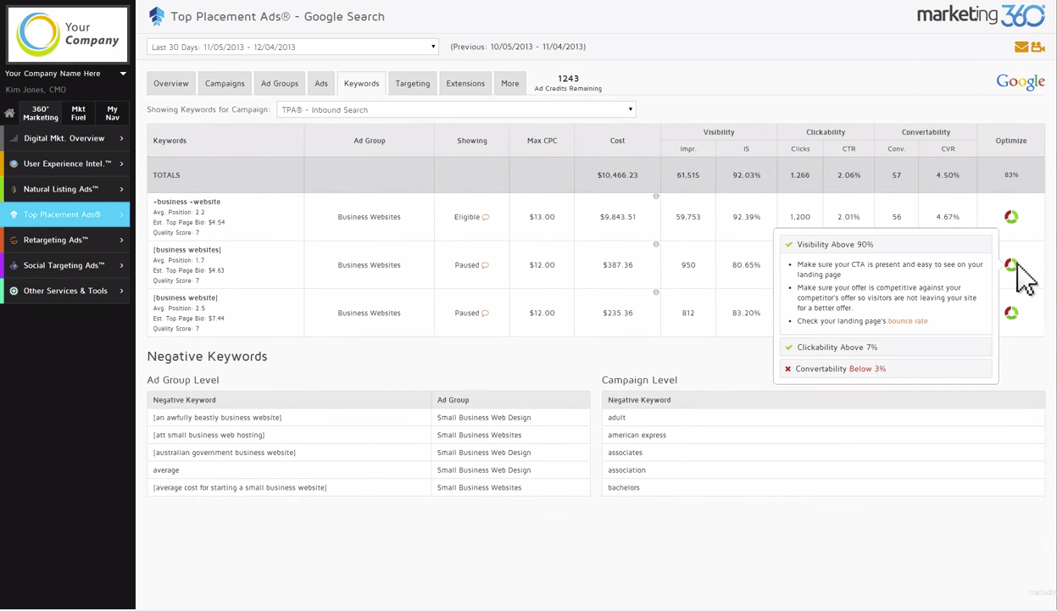Click the User Experience Intel. globe icon
The image size is (1057, 611).
13,164
